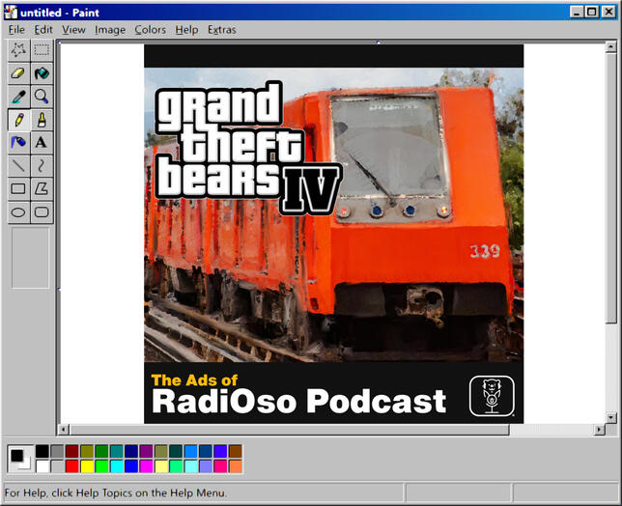Image resolution: width=622 pixels, height=506 pixels.
Task: Activate the Fill With Color bucket tool
Action: 42,73
